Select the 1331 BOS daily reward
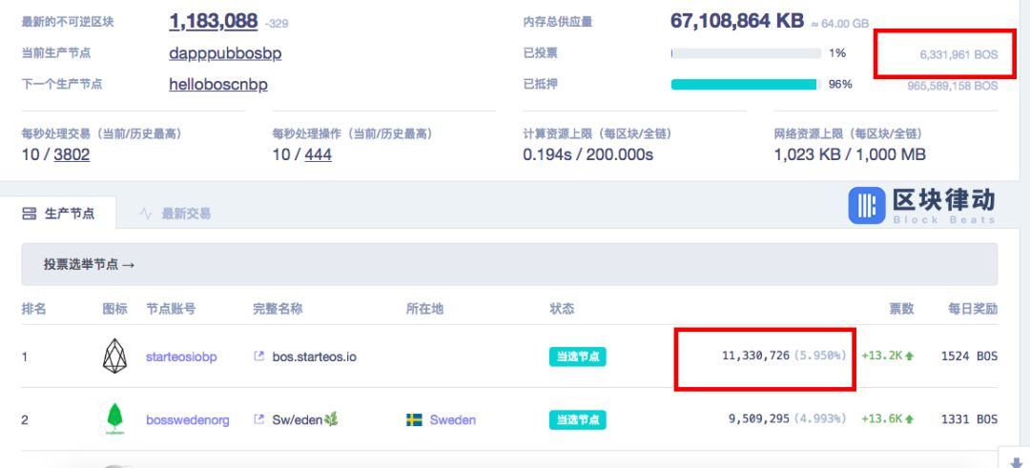The height and width of the screenshot is (468, 1030). tap(969, 419)
